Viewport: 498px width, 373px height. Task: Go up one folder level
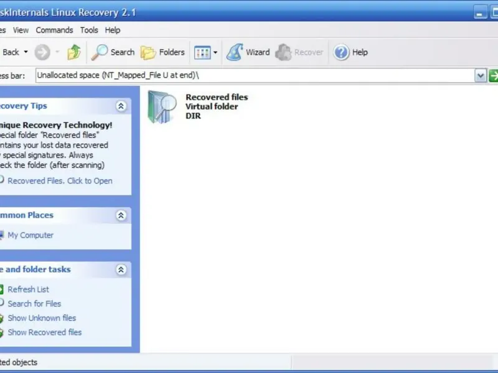pos(74,52)
